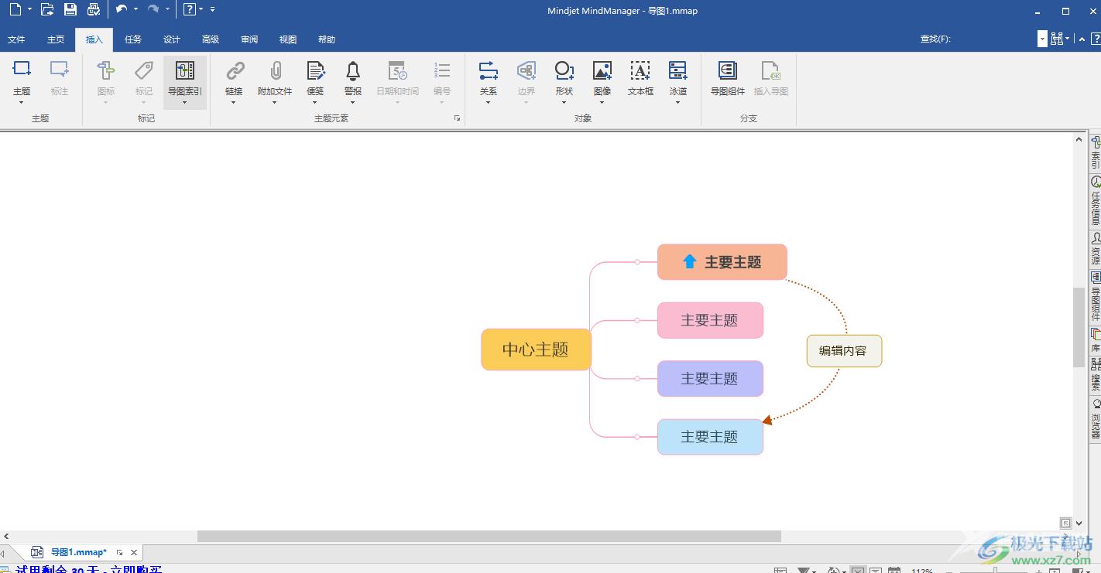
Task: Select the purple 主要主题 topic
Action: click(x=710, y=378)
